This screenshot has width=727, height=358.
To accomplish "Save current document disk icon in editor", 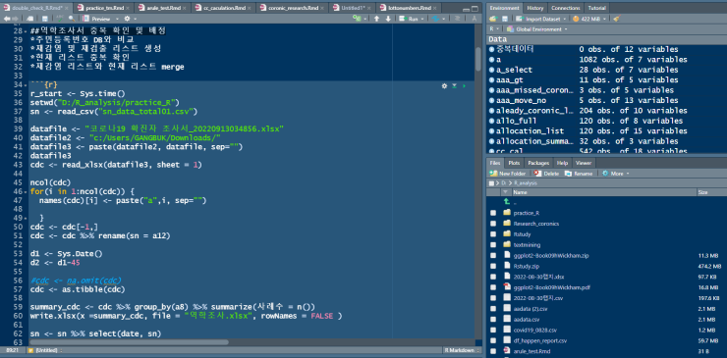I will (44, 19).
